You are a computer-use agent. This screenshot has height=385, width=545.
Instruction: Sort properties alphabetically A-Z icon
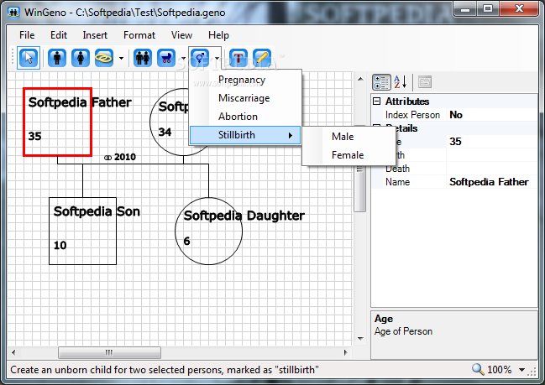point(401,82)
